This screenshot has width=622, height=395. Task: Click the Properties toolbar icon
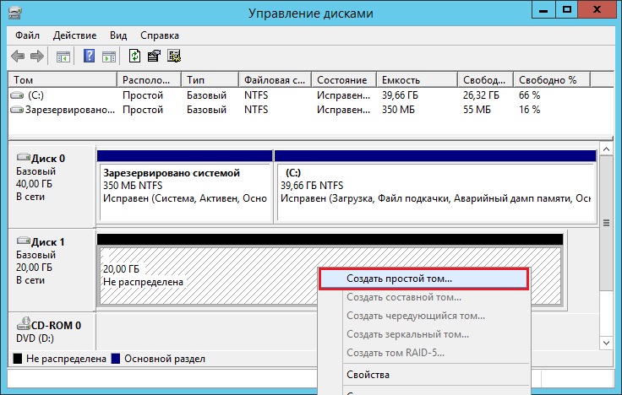click(x=154, y=57)
